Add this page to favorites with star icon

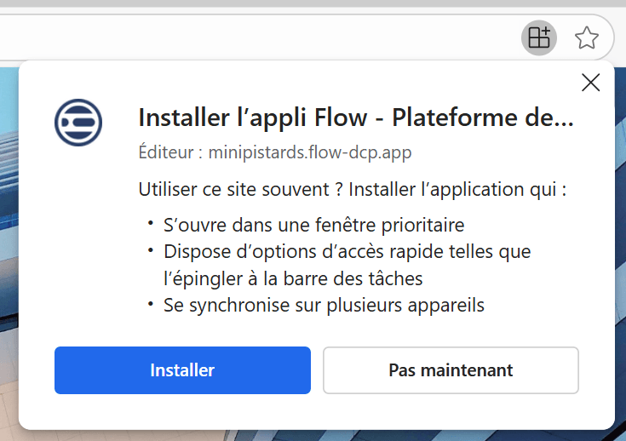(586, 37)
